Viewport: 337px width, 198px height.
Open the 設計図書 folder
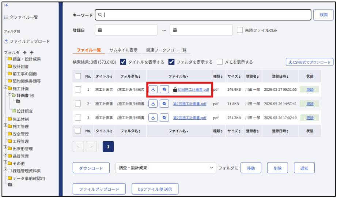18,67
